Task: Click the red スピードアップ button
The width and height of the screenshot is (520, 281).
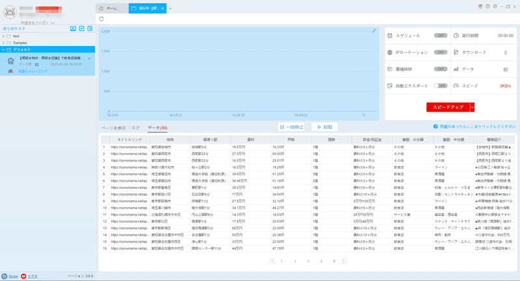Action: 448,107
